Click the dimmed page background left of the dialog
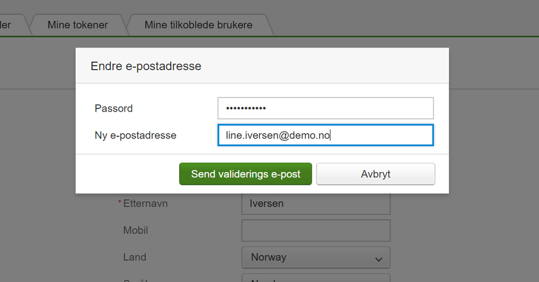 [x=38, y=162]
